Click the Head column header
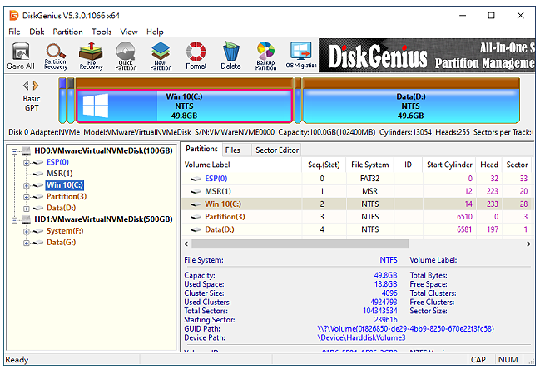The width and height of the screenshot is (540, 369). pos(489,165)
